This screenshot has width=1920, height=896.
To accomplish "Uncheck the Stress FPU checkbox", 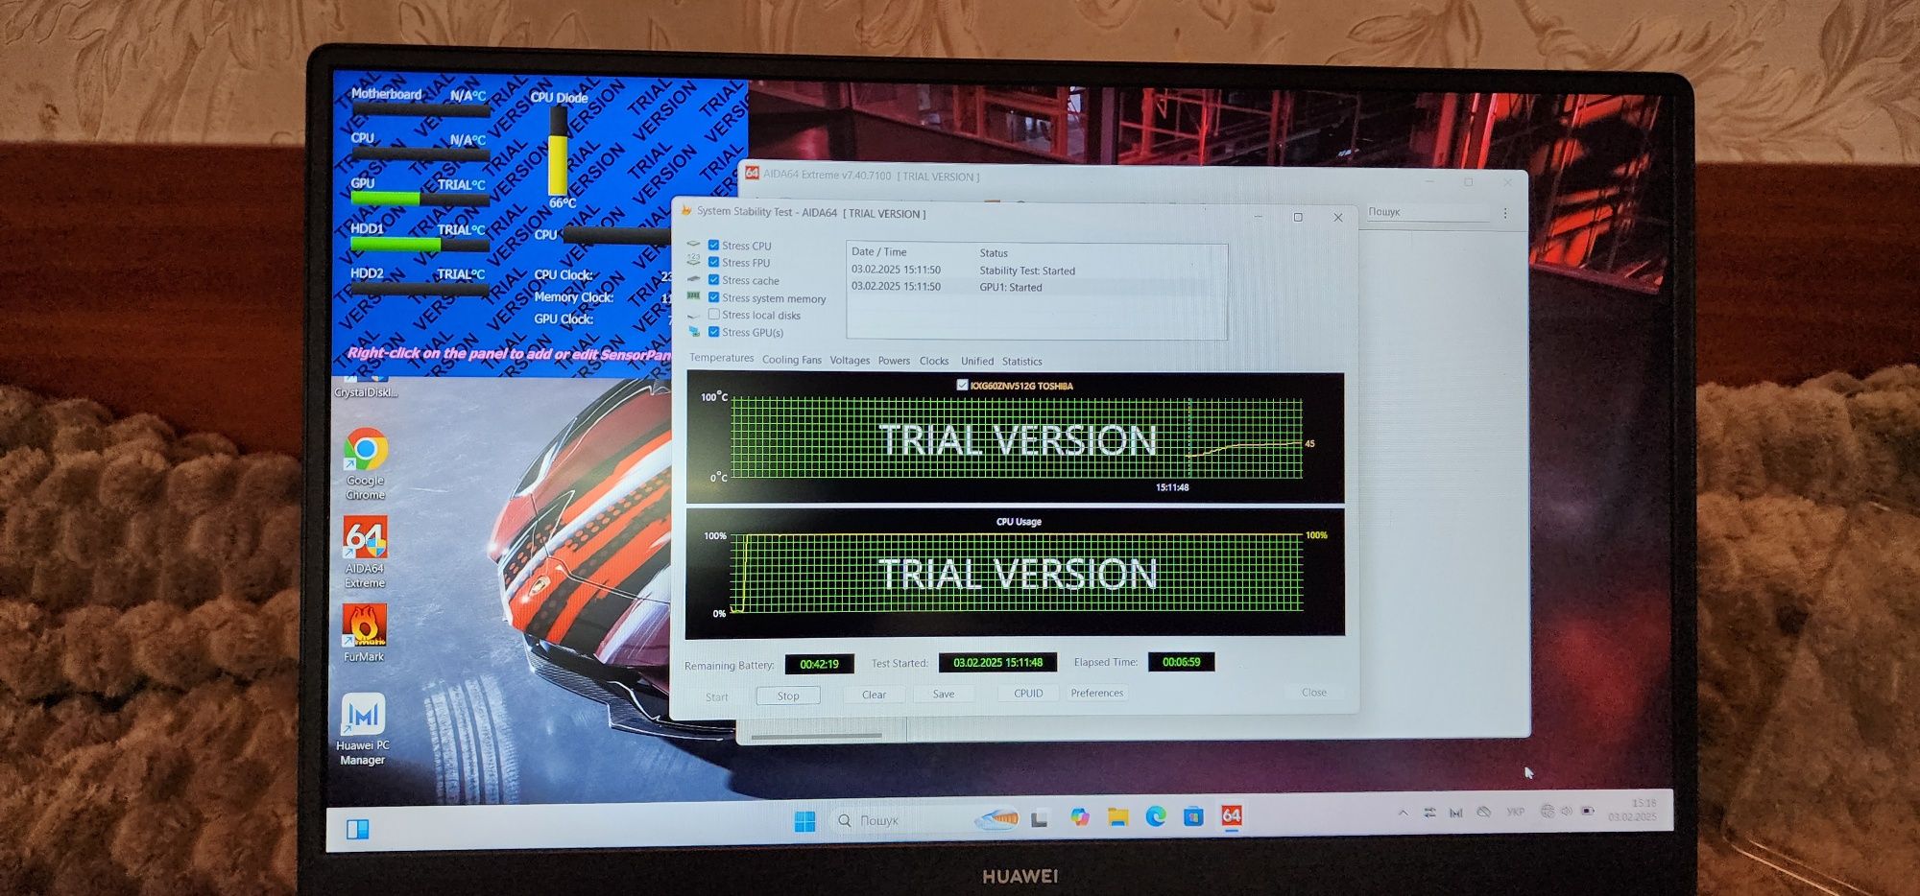I will (713, 262).
